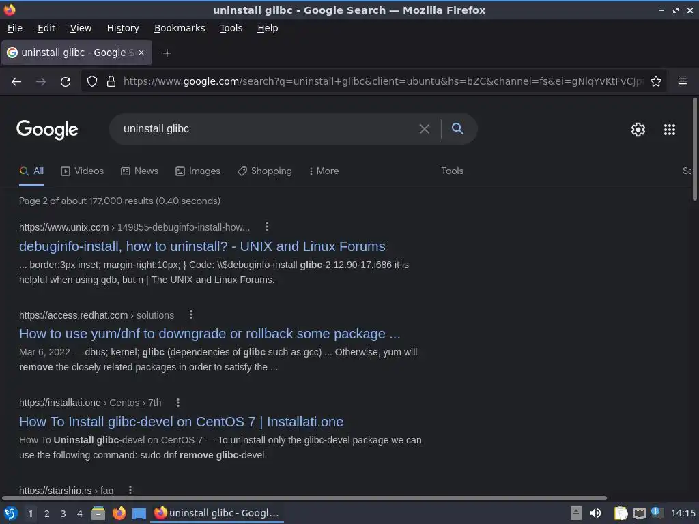This screenshot has width=699, height=524.
Task: Switch to Videos results
Action: click(82, 171)
